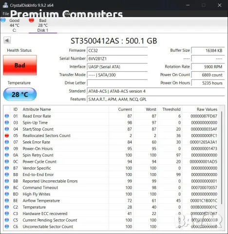Click the Standard field ATA8-ACS
The image size is (228, 234).
[156, 91]
